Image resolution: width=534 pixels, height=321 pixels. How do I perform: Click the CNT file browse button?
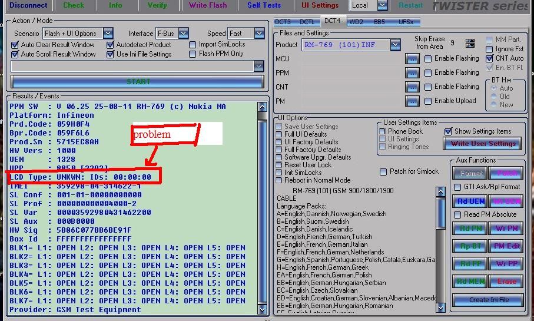pos(412,87)
